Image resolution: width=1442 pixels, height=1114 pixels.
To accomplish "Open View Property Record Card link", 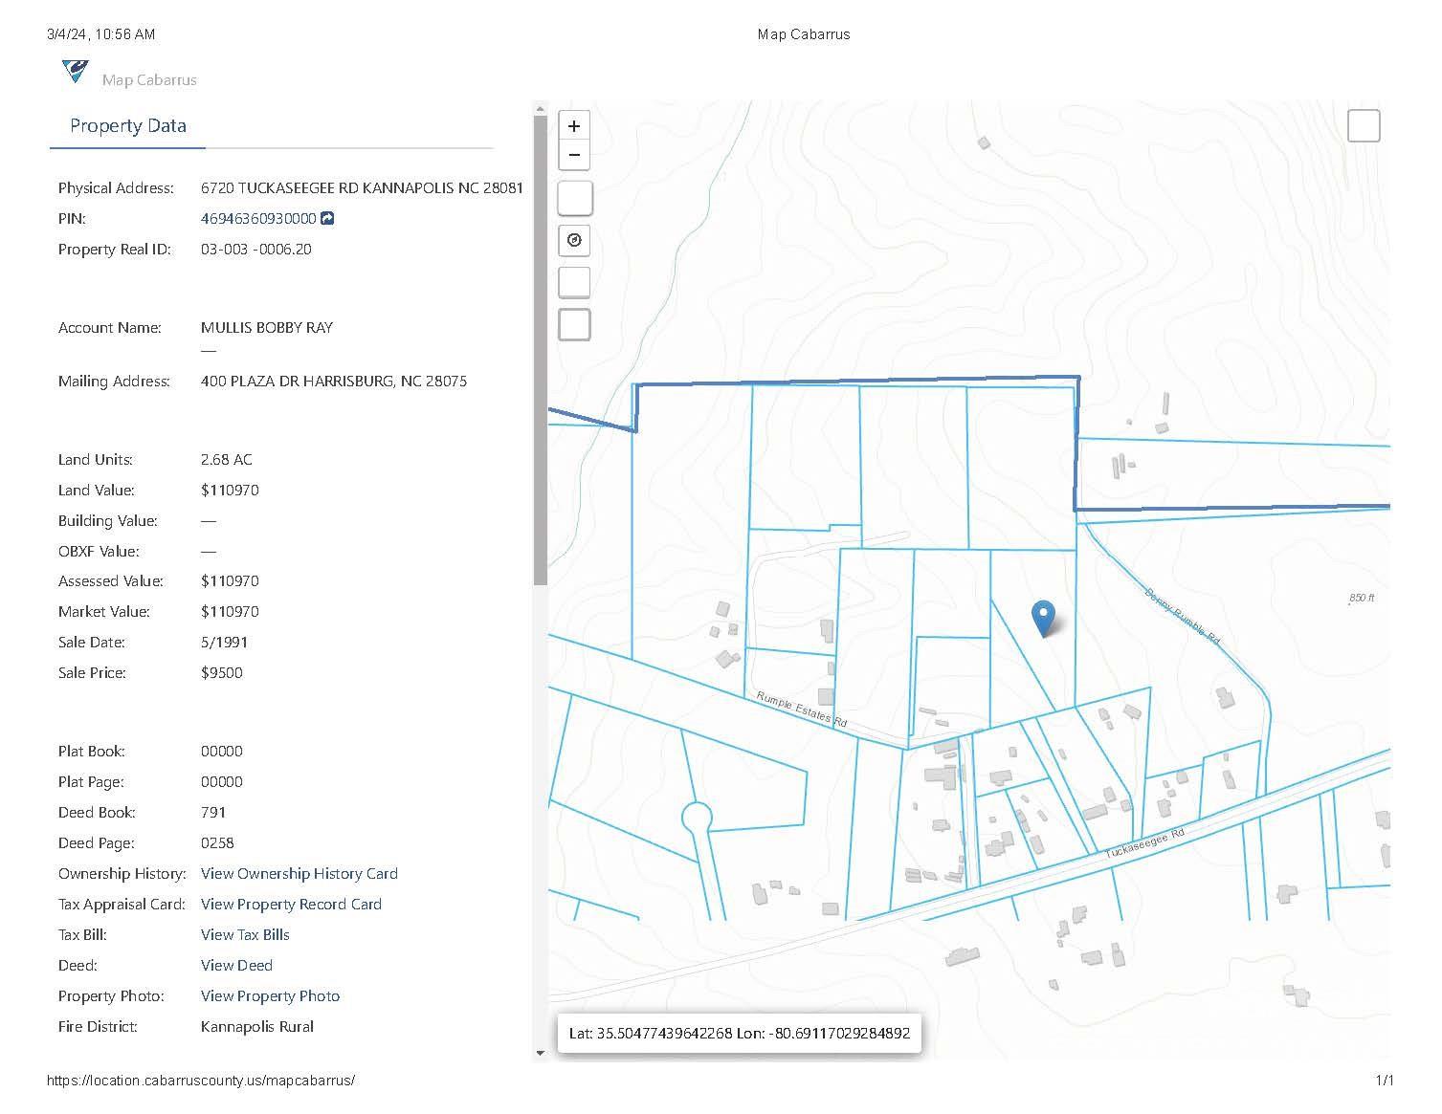I will tap(291, 905).
